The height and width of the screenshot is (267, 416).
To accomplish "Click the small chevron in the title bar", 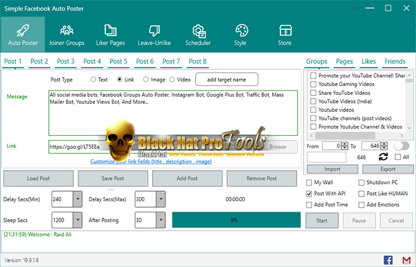I will tap(355, 8).
